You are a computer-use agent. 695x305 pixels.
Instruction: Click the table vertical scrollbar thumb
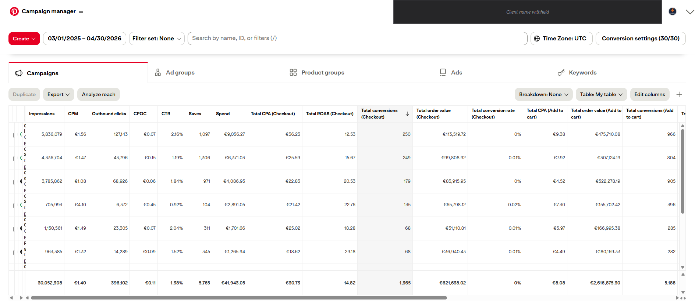(x=682, y=171)
